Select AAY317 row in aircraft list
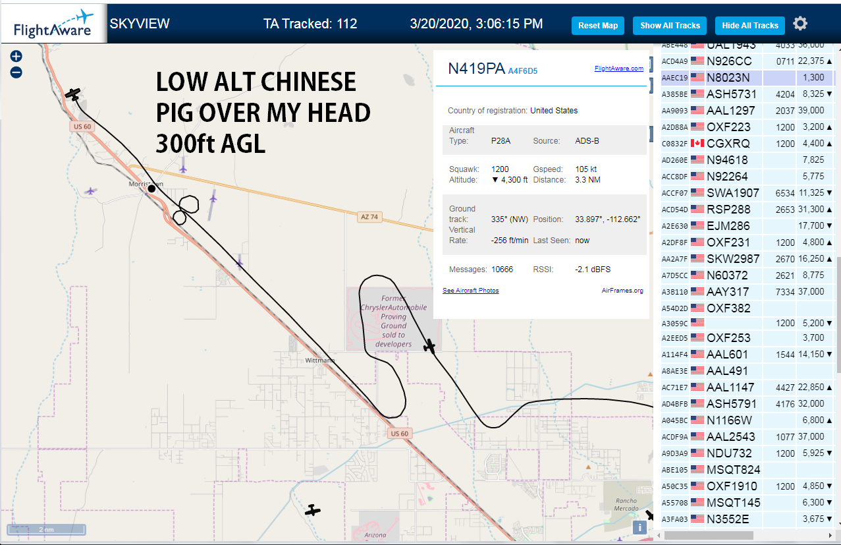The width and height of the screenshot is (841, 545). (748, 292)
